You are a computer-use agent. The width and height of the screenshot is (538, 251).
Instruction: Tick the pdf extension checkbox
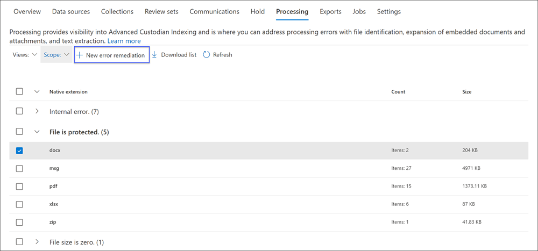click(x=19, y=187)
